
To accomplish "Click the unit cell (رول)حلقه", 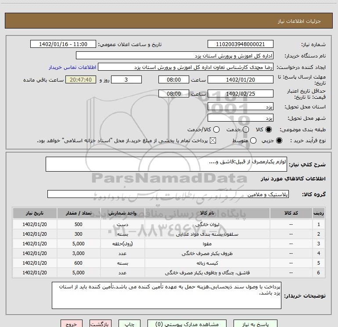I will [122, 244].
